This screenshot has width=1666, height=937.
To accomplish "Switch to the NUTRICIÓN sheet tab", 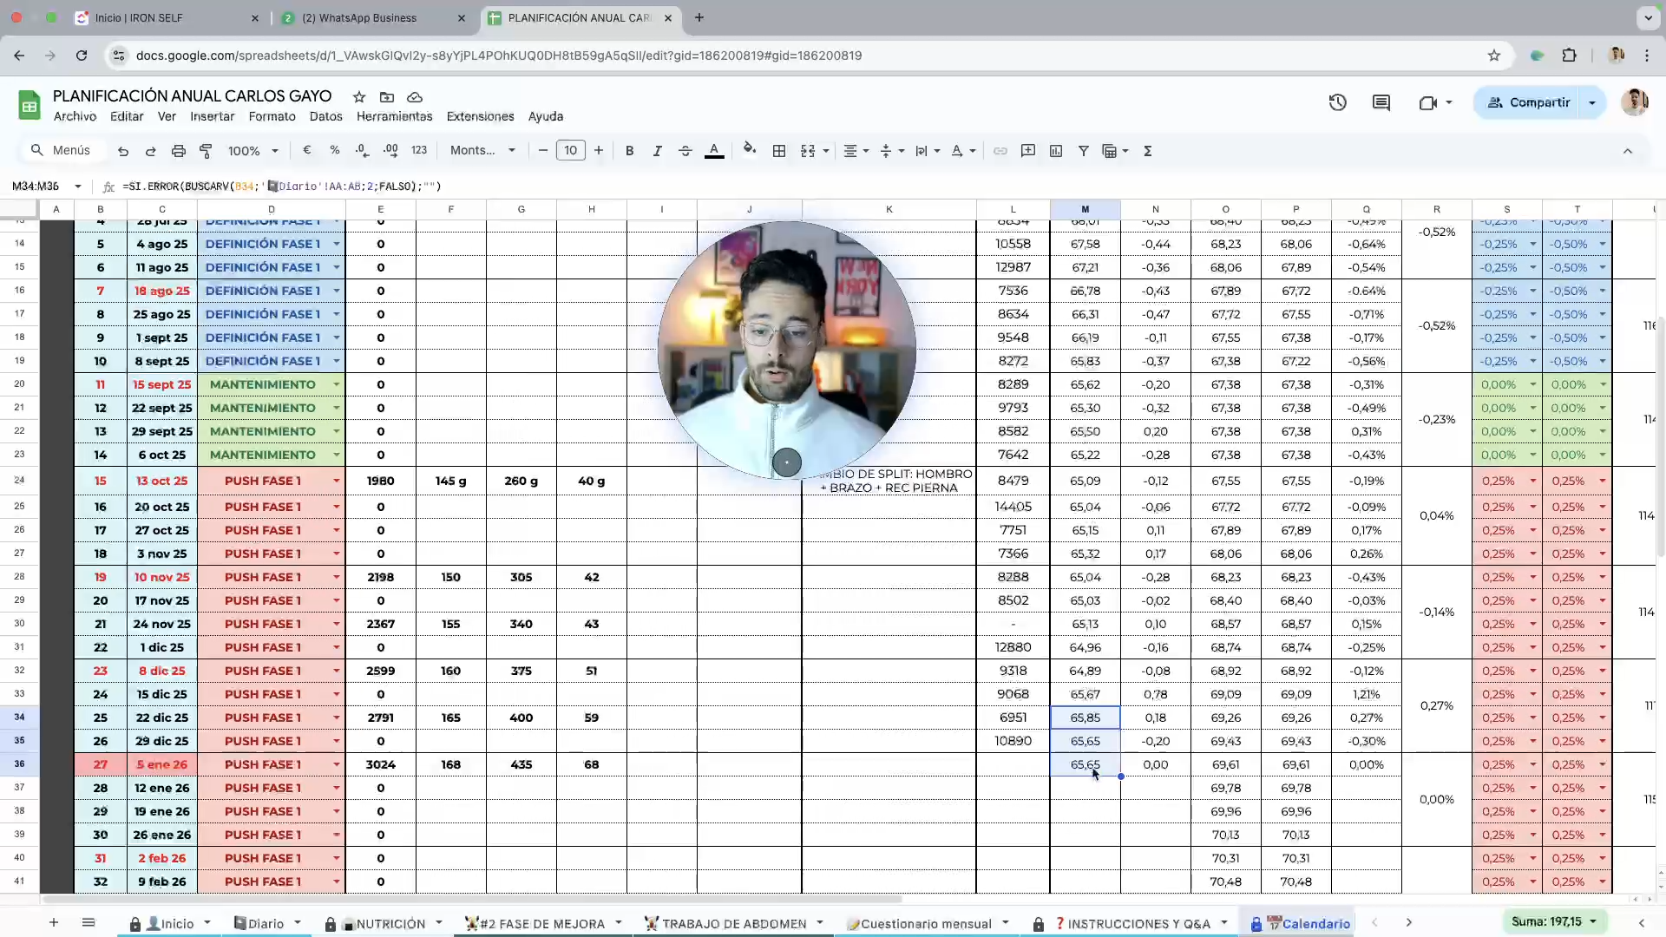I will tap(390, 923).
